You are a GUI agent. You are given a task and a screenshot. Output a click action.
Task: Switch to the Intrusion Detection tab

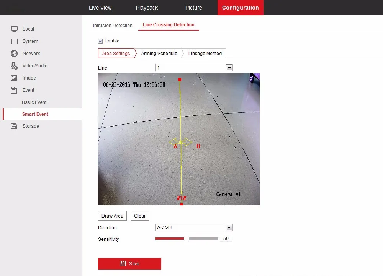(x=113, y=26)
